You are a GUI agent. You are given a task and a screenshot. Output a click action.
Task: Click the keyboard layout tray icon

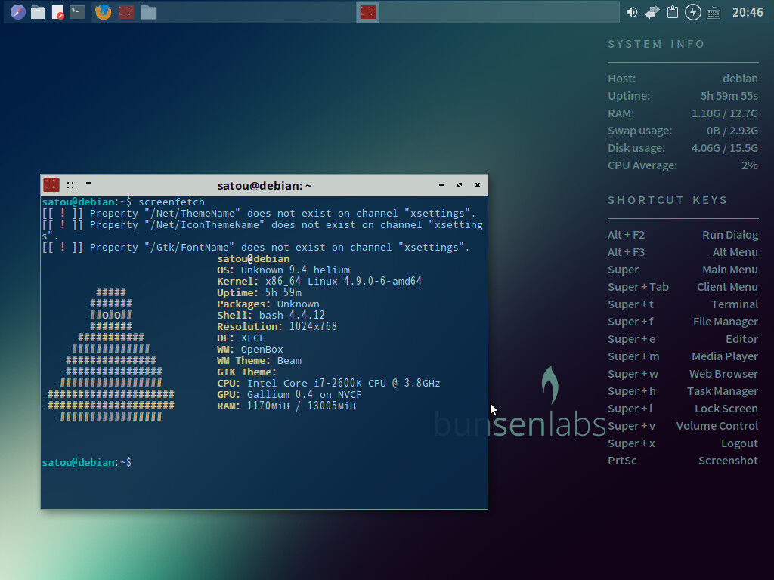click(x=714, y=13)
